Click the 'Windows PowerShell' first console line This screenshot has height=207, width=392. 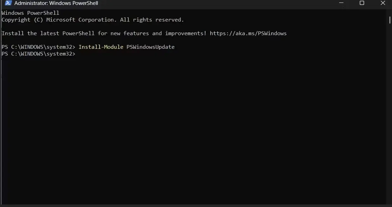[30, 13]
